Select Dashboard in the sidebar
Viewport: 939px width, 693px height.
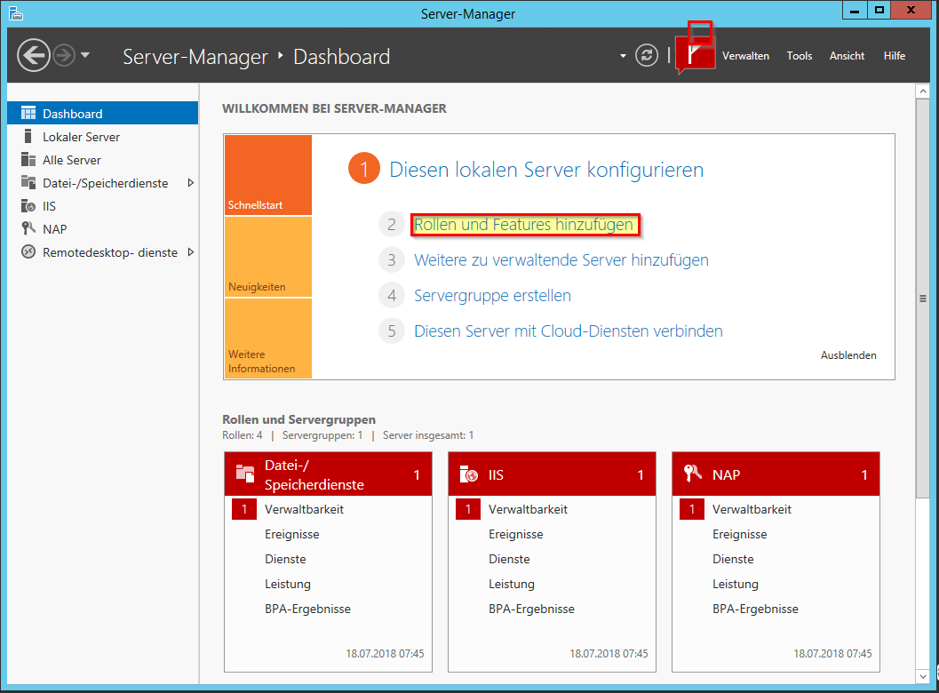[x=102, y=113]
